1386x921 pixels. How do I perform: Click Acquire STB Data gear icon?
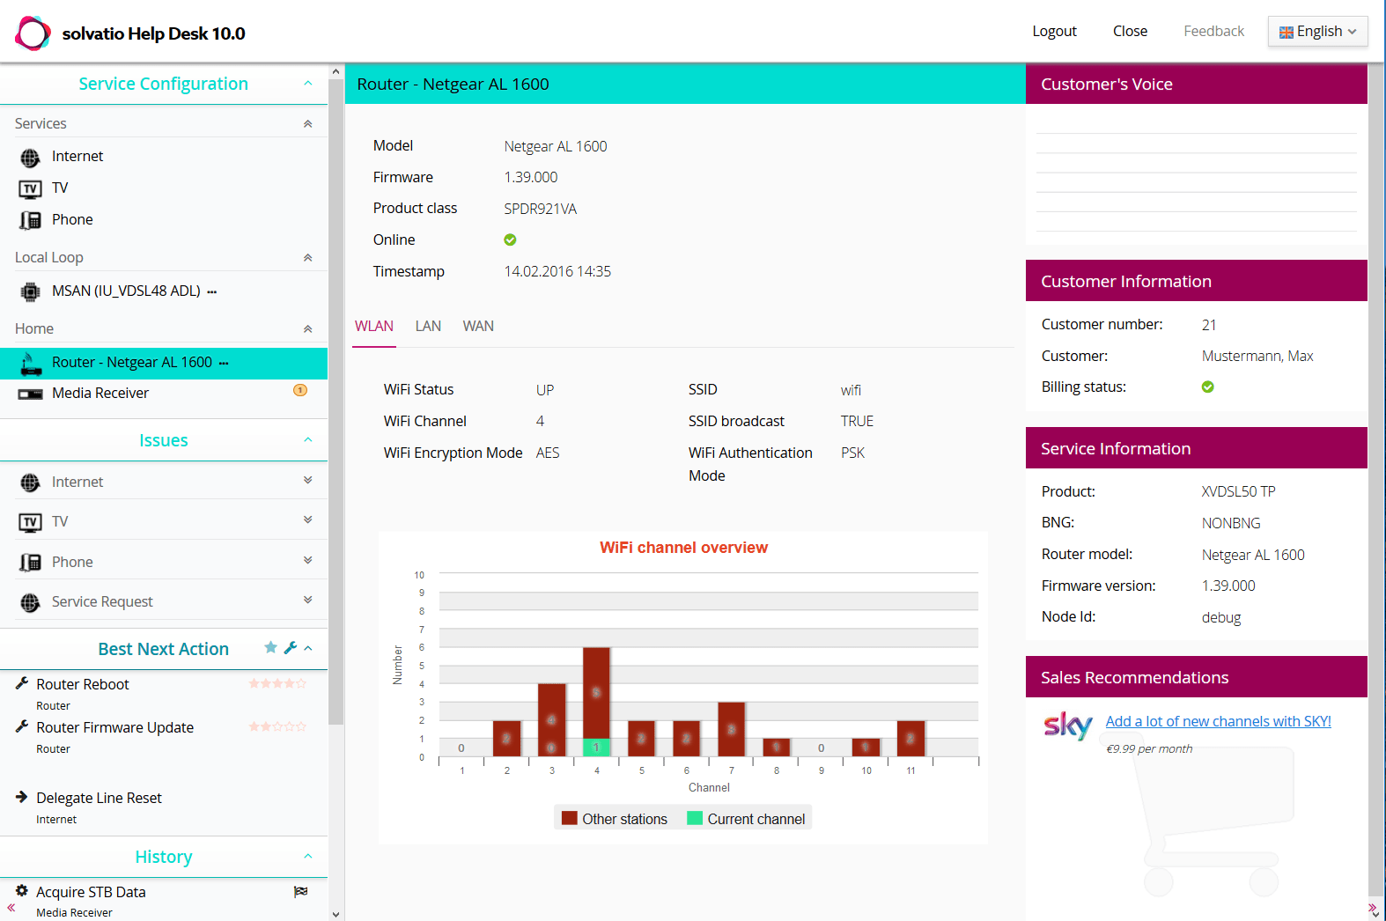pyautogui.click(x=22, y=890)
